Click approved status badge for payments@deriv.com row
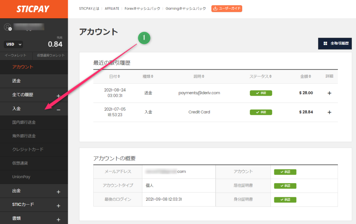This screenshot has height=224, width=356. pos(261,93)
